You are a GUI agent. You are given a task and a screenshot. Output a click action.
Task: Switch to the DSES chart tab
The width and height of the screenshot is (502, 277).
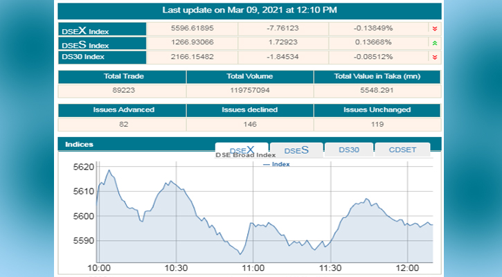295,150
